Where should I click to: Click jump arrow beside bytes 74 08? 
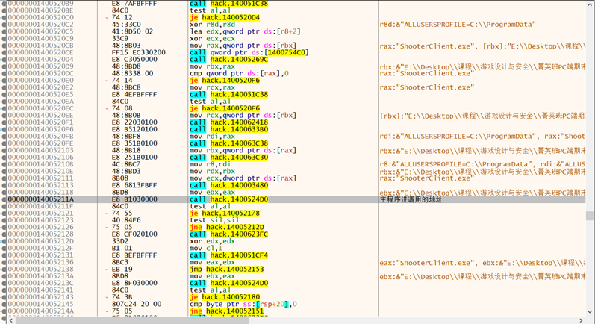107,109
